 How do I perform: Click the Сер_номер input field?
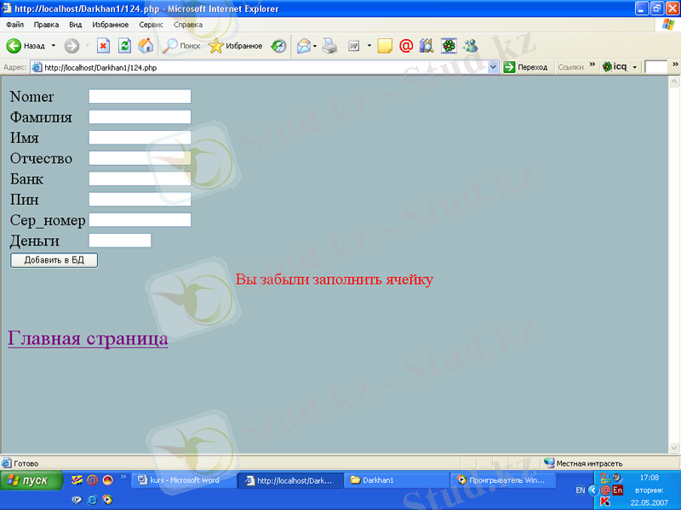(140, 220)
